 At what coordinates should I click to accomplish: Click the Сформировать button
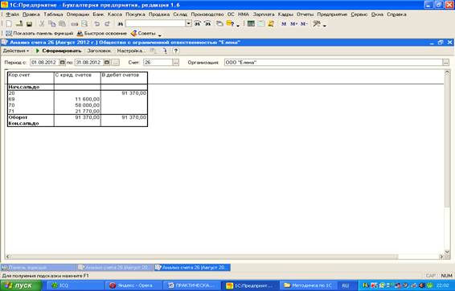click(x=59, y=51)
